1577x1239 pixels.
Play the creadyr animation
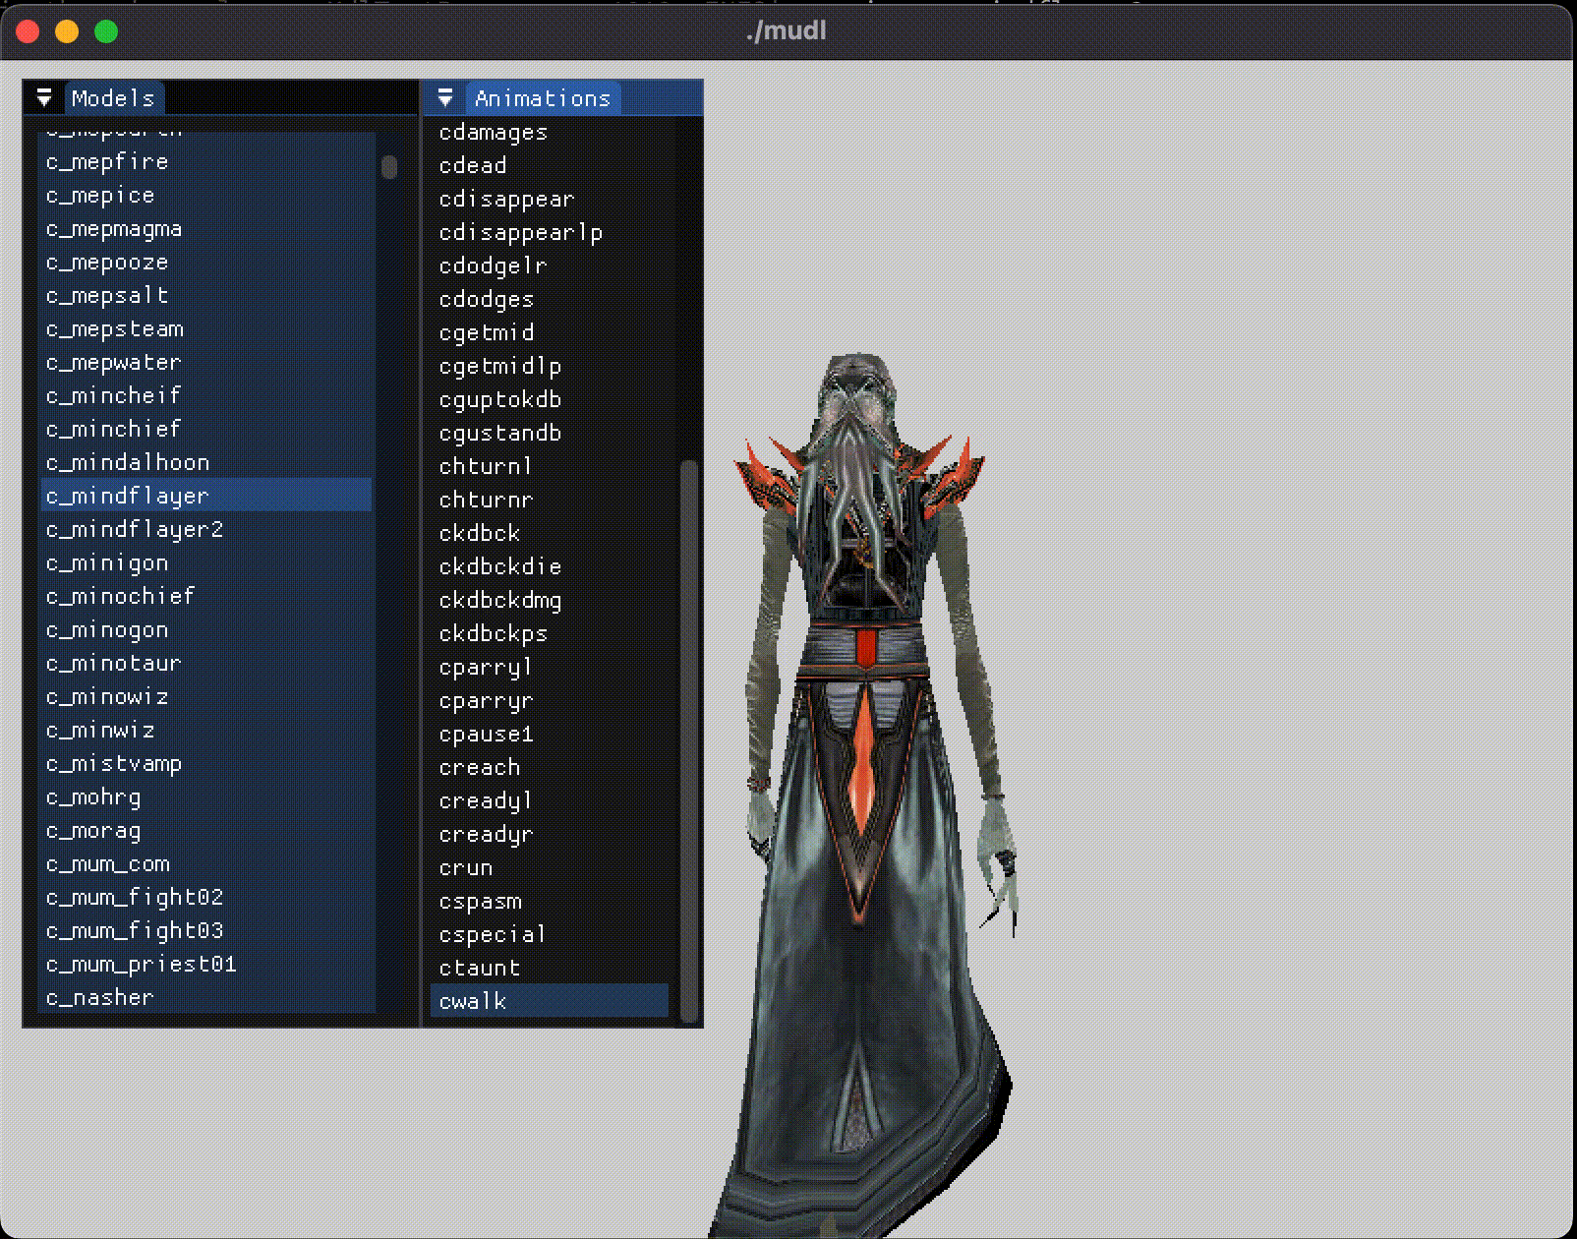[x=550, y=834]
